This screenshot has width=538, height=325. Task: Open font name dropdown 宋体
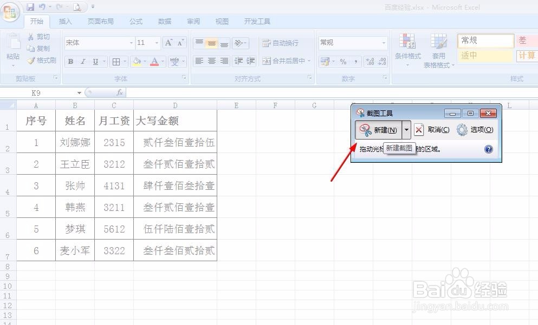(131, 43)
